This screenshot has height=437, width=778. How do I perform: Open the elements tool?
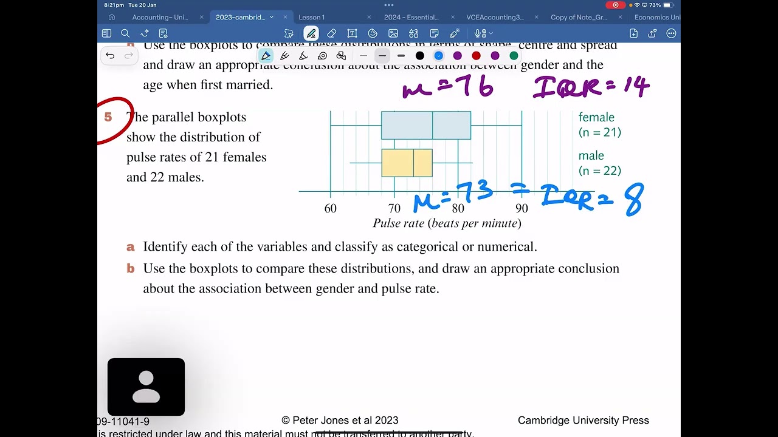pyautogui.click(x=414, y=33)
